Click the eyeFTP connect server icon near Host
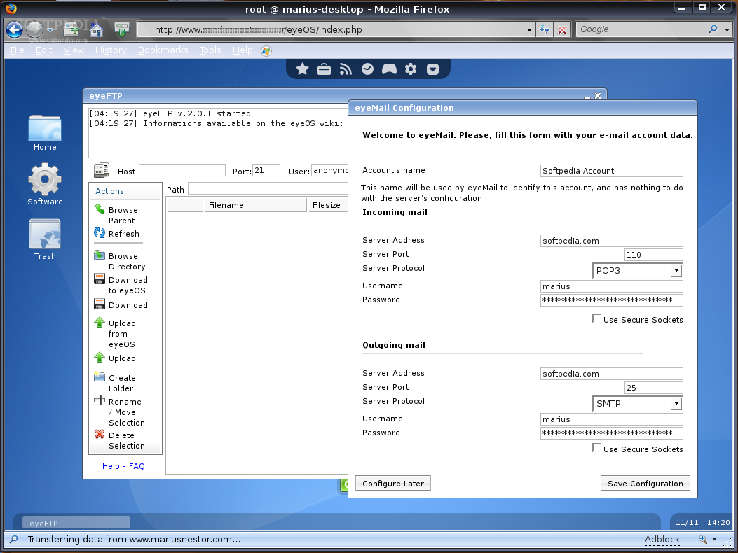The image size is (738, 553). click(x=101, y=170)
